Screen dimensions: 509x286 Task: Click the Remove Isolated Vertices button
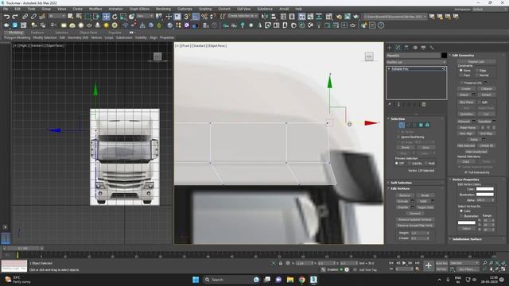pyautogui.click(x=415, y=219)
